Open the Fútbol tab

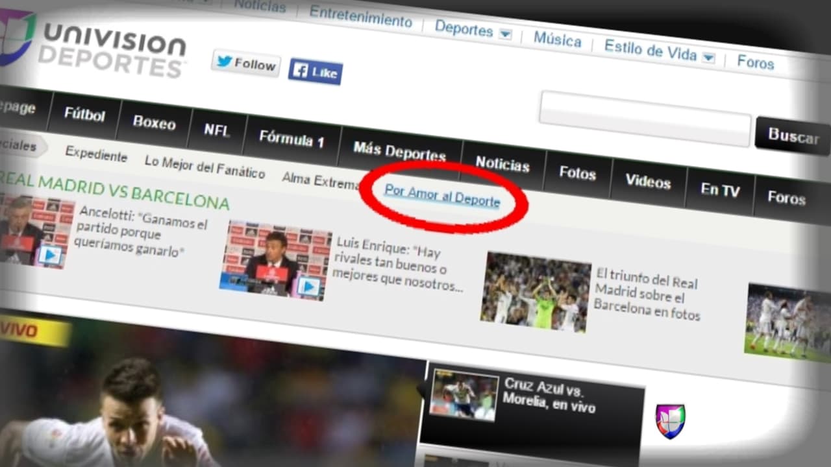(x=84, y=115)
